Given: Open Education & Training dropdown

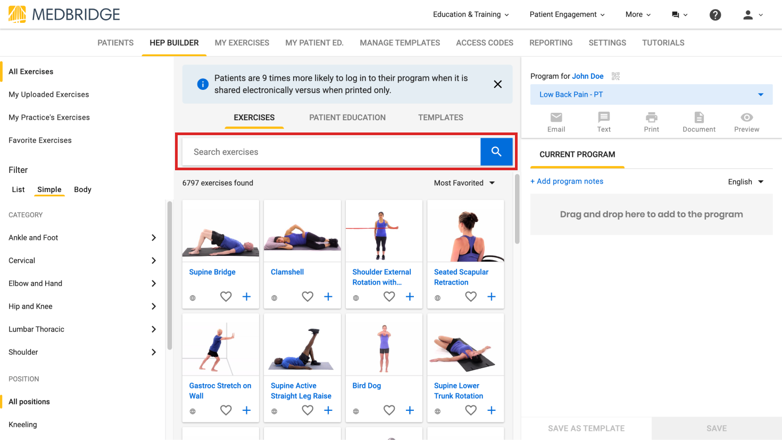Looking at the screenshot, I should point(471,14).
